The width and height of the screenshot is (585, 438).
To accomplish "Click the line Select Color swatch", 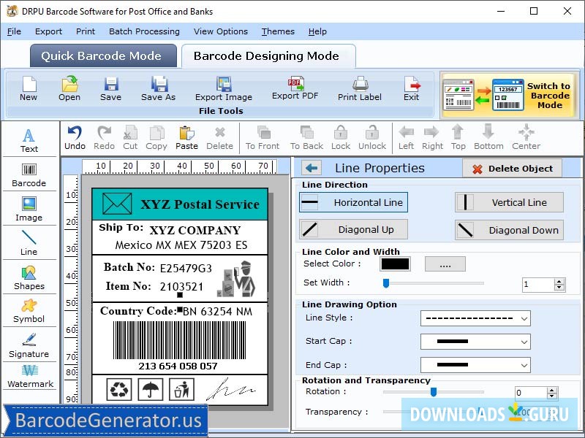I will 395,264.
